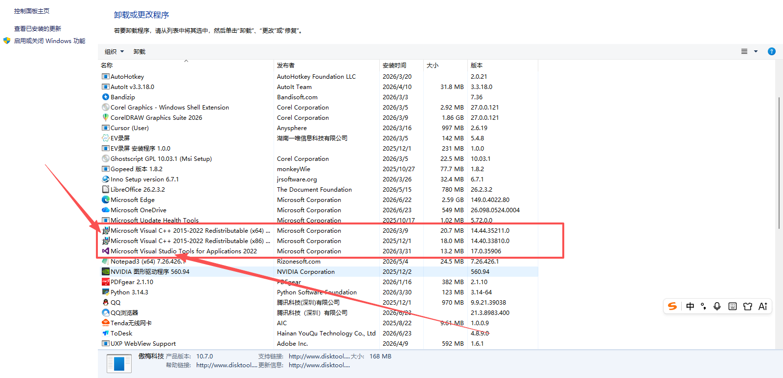Sort list by 发布者 column header
Image resolution: width=783 pixels, height=378 pixels.
point(286,65)
